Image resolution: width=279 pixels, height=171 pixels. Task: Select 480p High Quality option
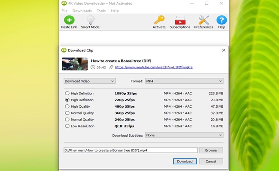click(67, 106)
